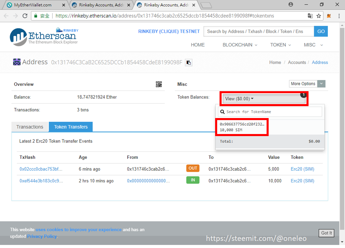The height and width of the screenshot is (248, 345).
Task: Click the Etherscan logo
Action: tap(44, 37)
